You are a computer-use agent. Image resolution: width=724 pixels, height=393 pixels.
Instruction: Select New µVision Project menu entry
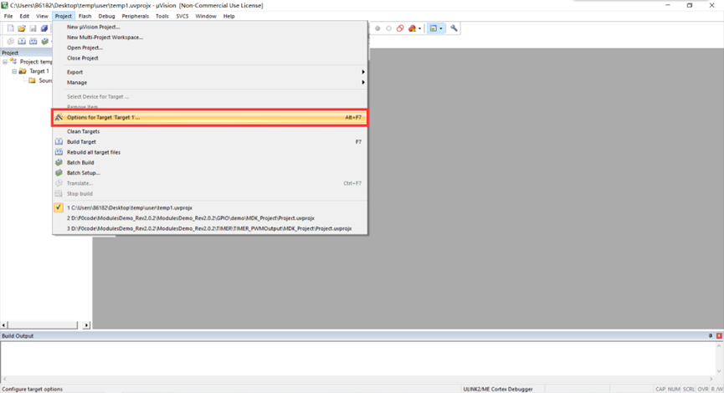click(93, 27)
